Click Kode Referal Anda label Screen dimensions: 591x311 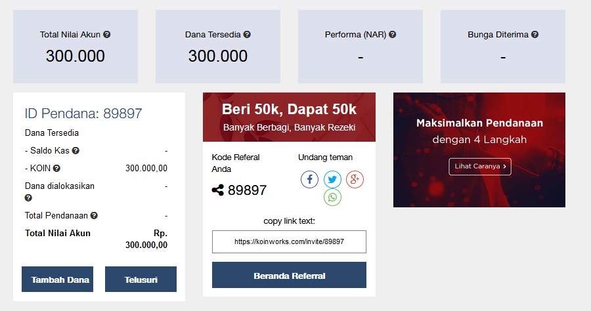pos(236,163)
